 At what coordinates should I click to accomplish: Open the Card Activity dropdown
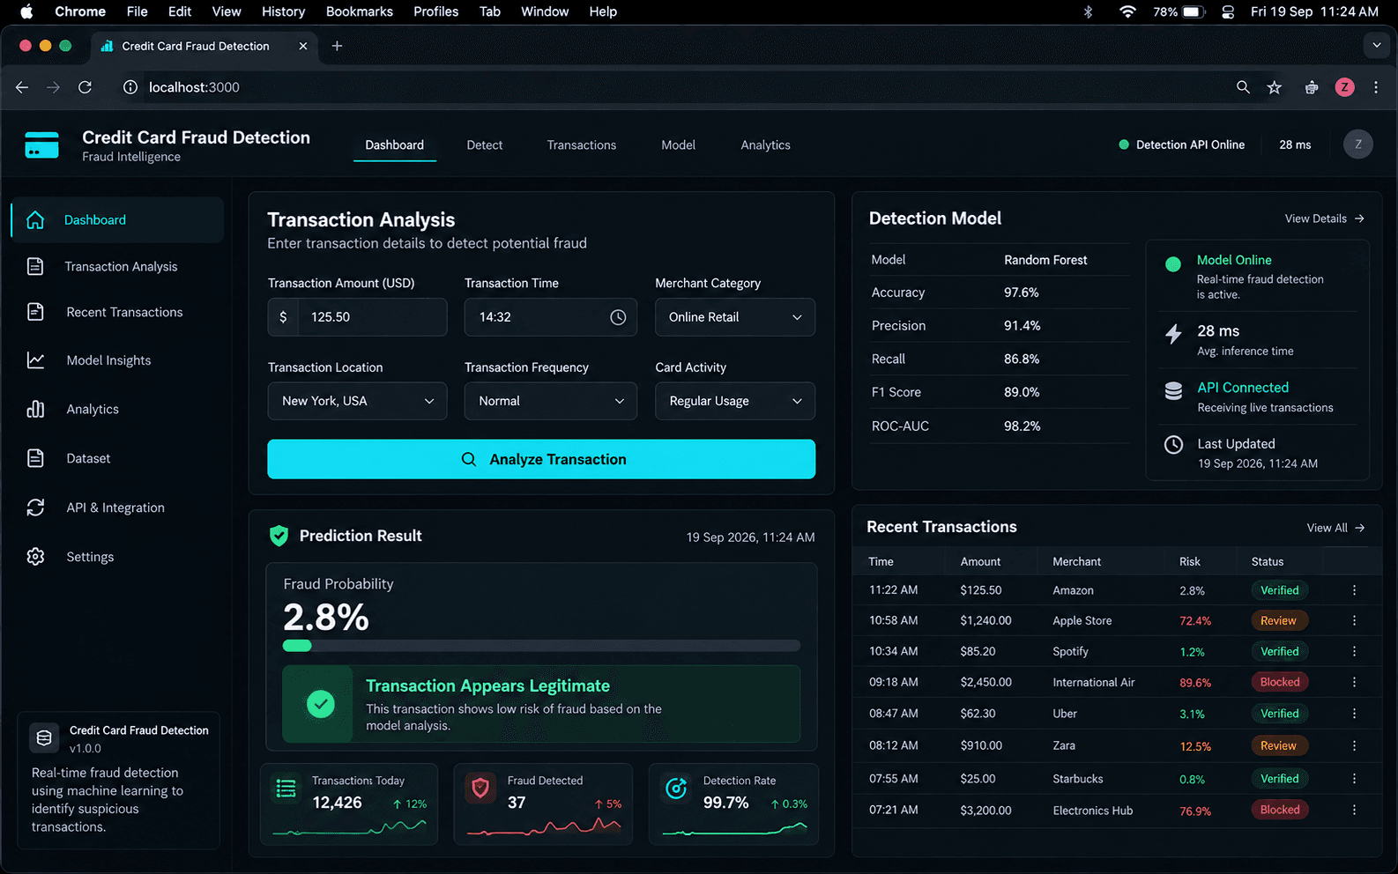[735, 401]
